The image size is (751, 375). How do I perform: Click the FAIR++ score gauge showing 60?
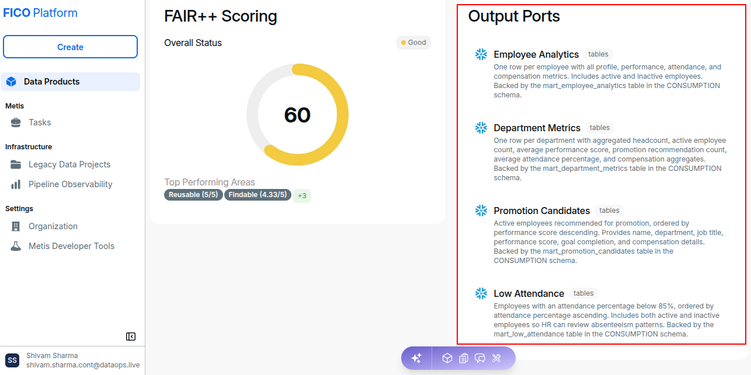coord(297,114)
